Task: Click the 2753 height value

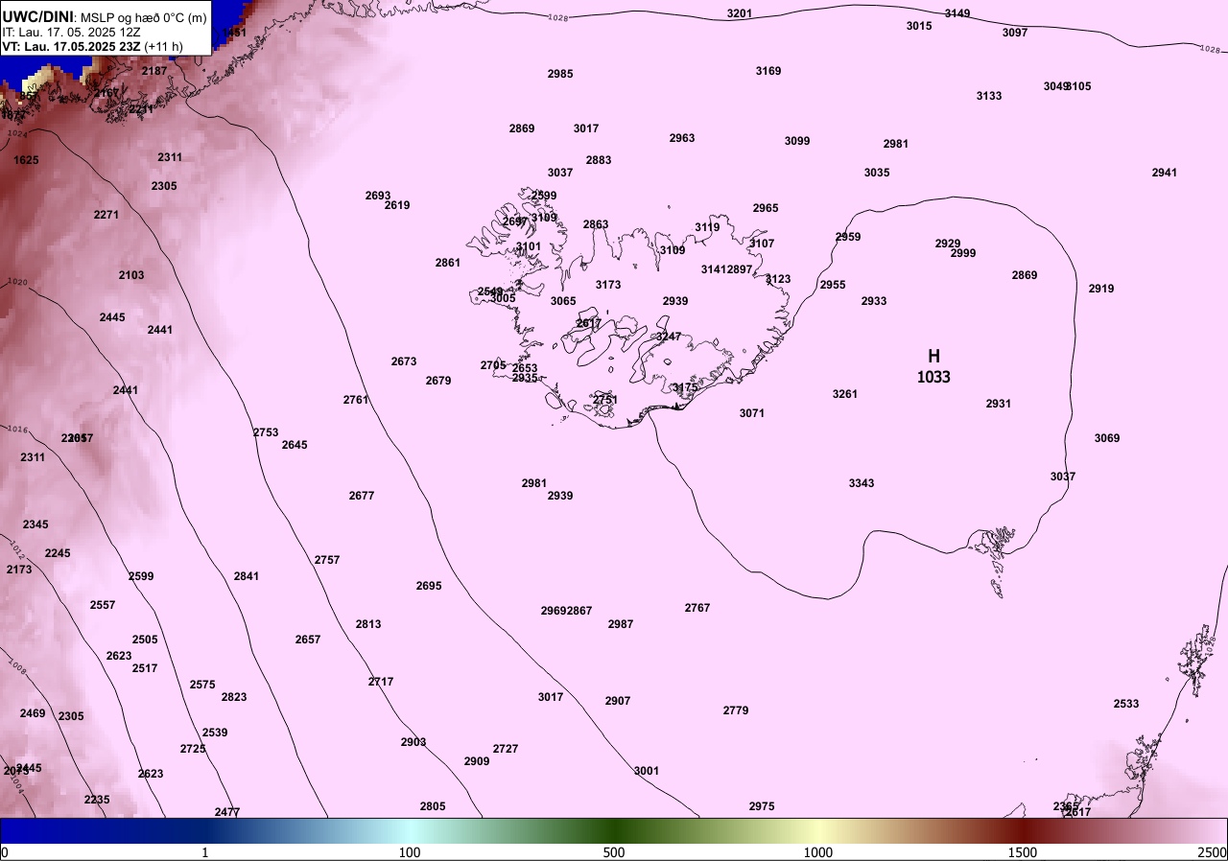Action: 266,432
